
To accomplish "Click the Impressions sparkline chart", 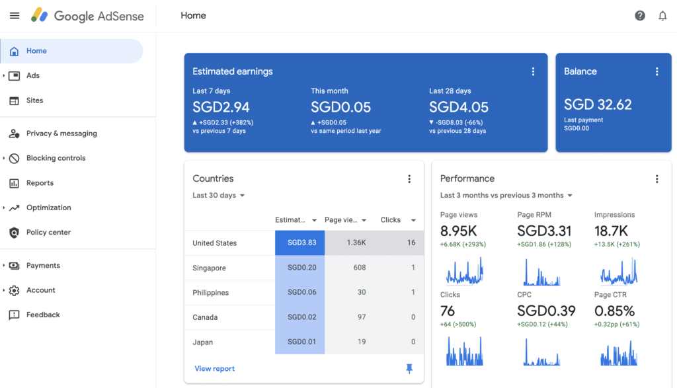I will tap(619, 272).
